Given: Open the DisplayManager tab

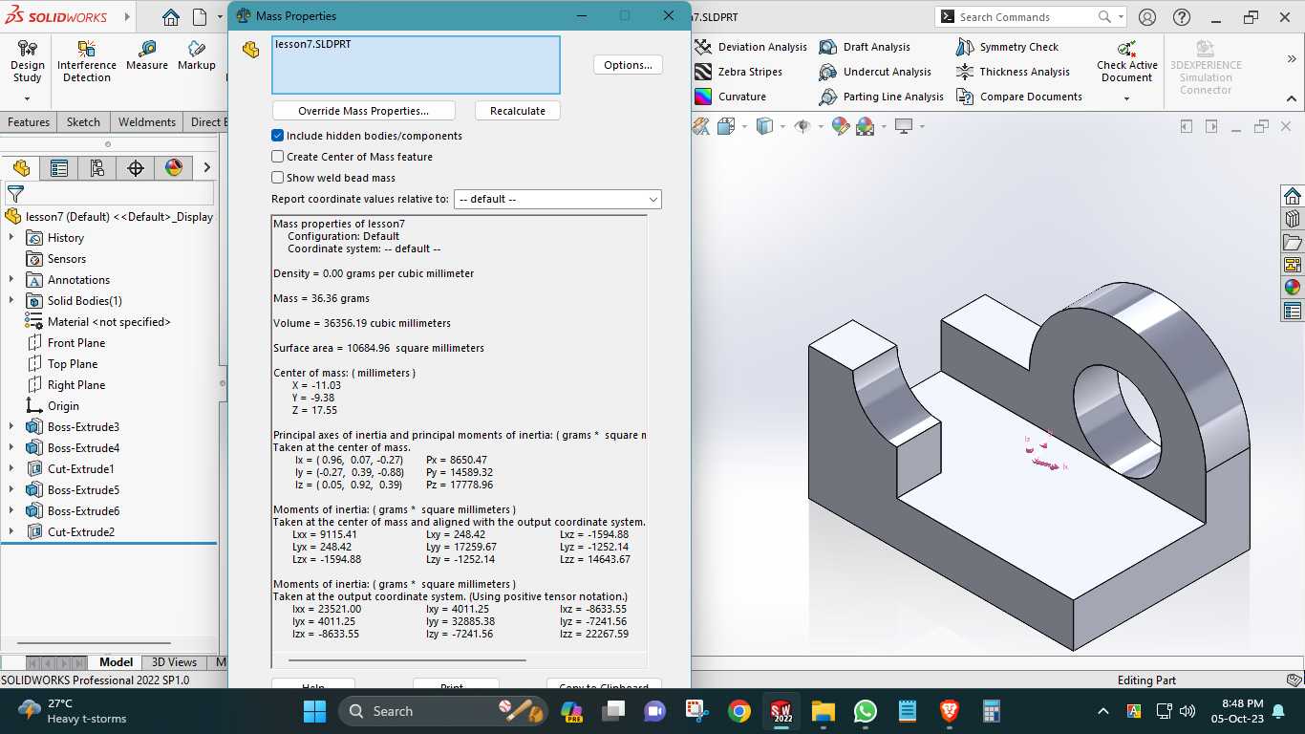Looking at the screenshot, I should click(174, 168).
